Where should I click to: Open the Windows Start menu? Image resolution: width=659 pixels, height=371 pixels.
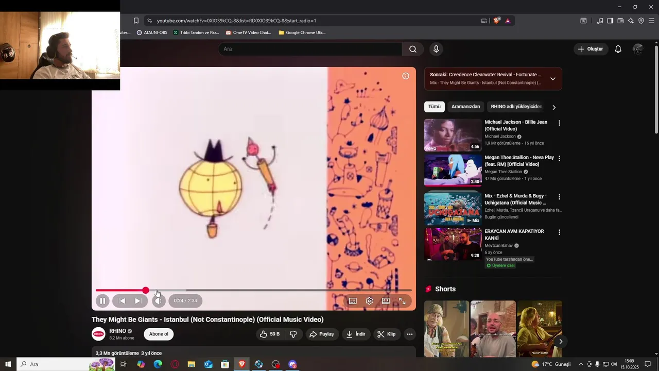[x=8, y=364]
